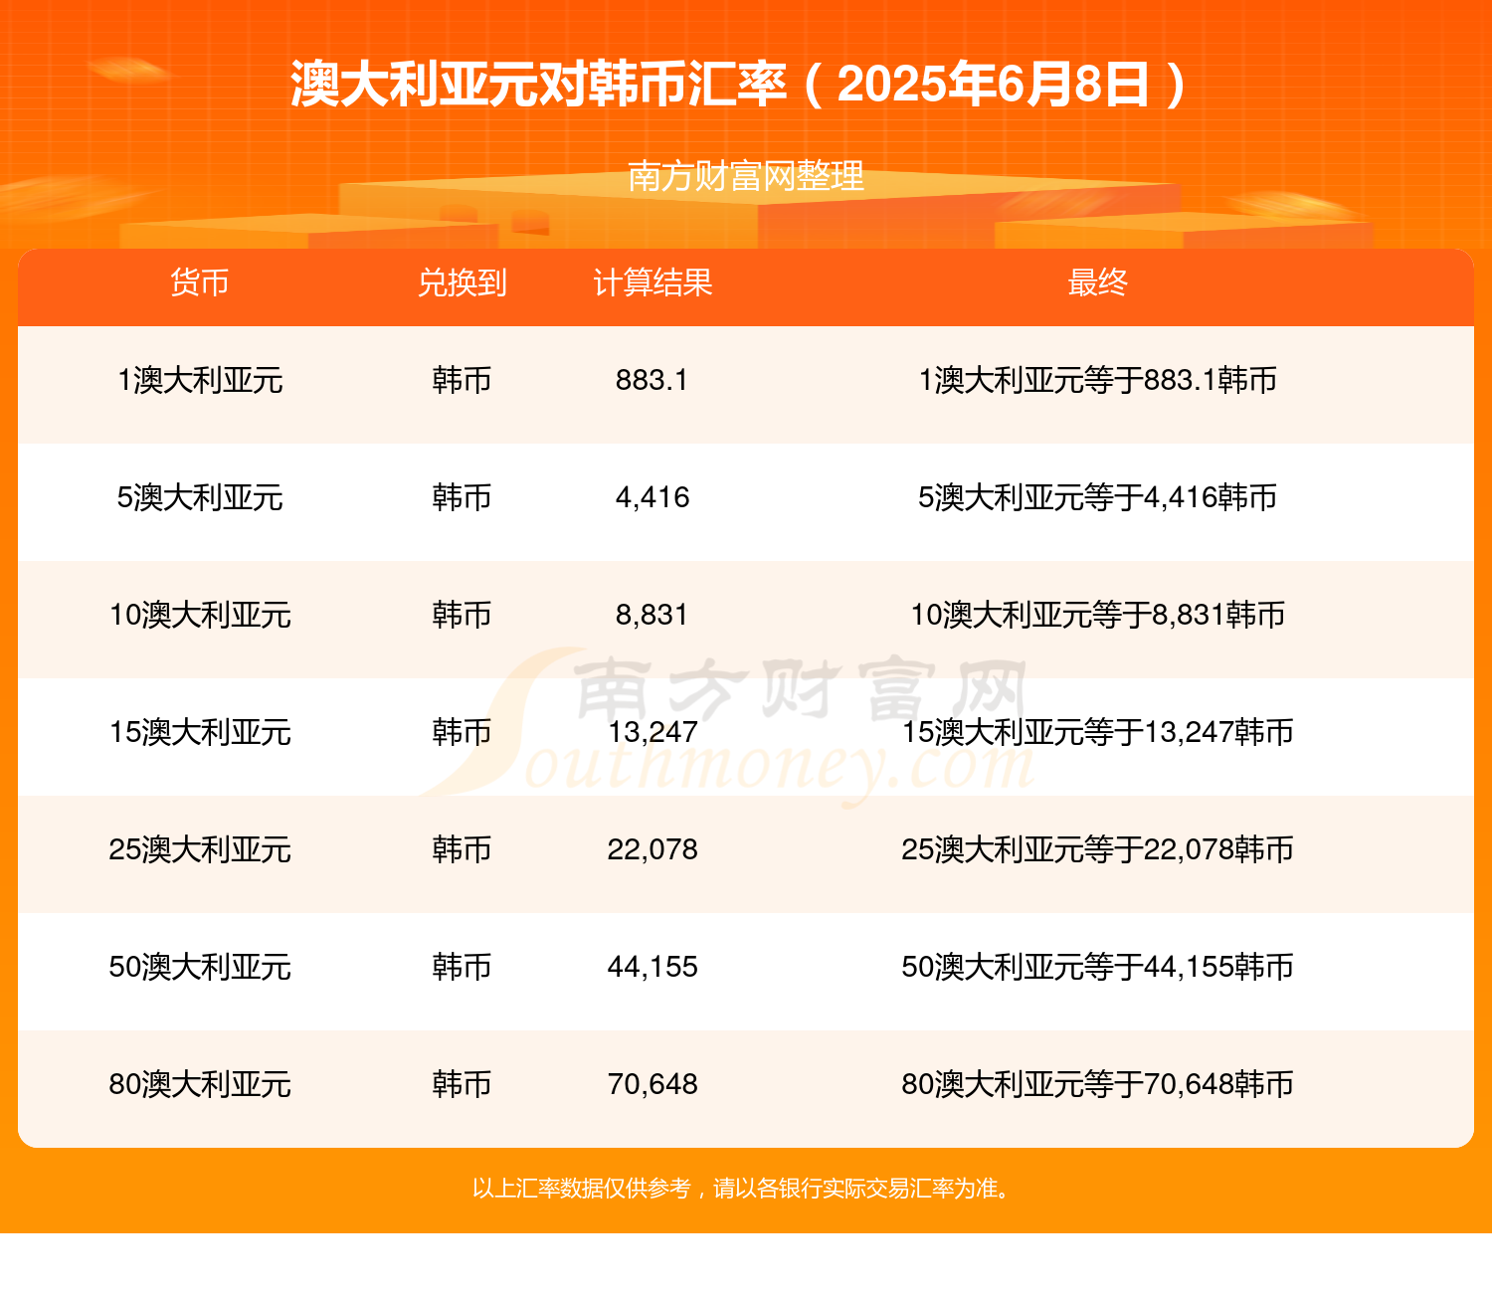Click 25澳大利亚元等于22,078韩币 text
The width and height of the screenshot is (1492, 1293).
pyautogui.click(x=1097, y=849)
